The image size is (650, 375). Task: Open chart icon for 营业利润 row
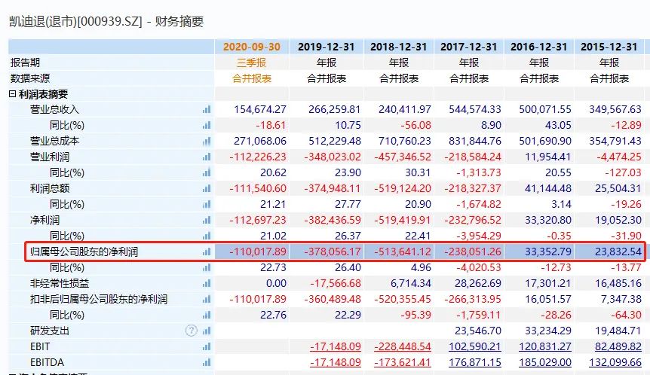pyautogui.click(x=207, y=157)
